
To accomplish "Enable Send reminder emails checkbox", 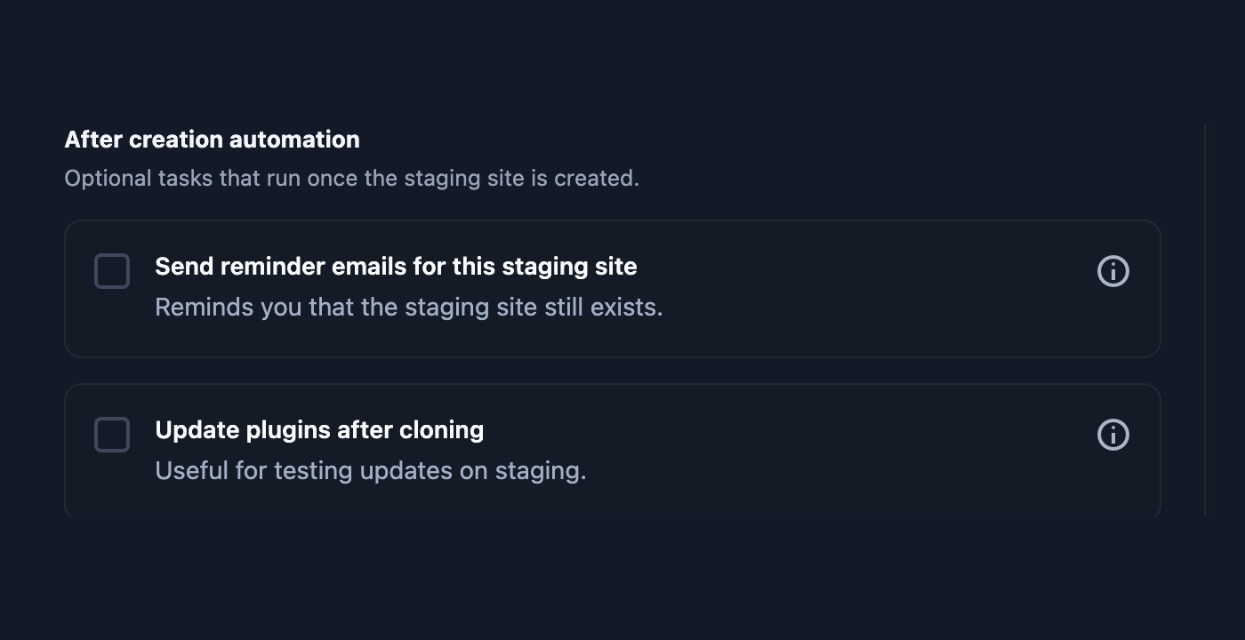I will pyautogui.click(x=112, y=271).
